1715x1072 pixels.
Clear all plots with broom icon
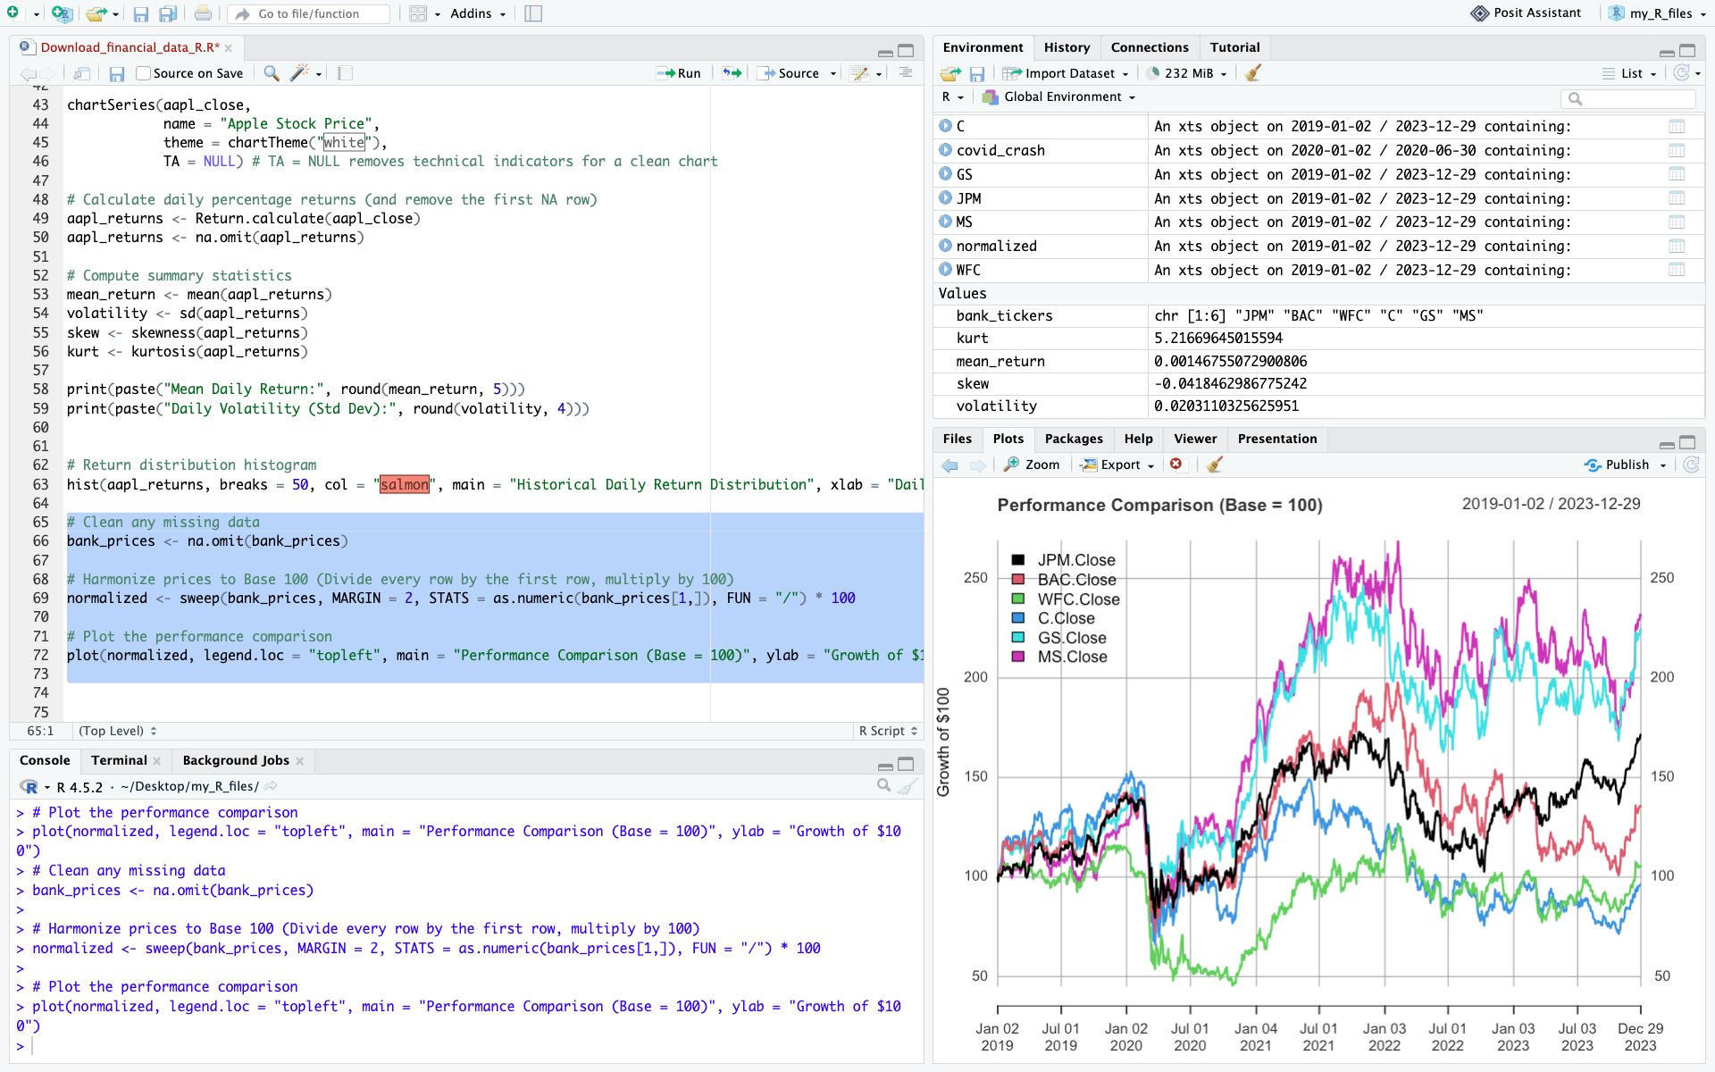1214,465
